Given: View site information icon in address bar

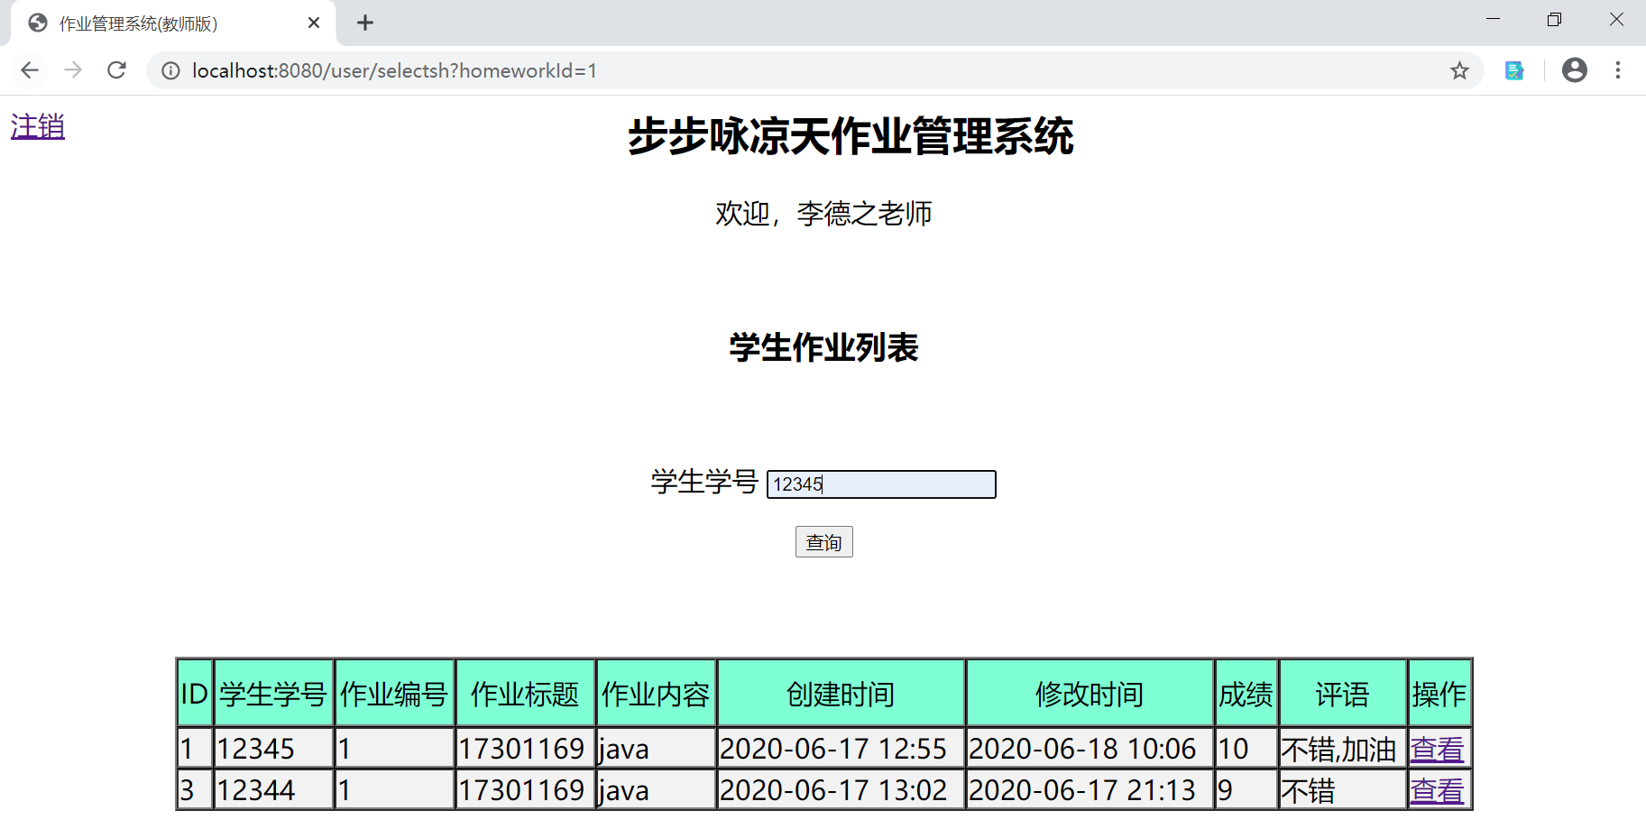Looking at the screenshot, I should (170, 70).
